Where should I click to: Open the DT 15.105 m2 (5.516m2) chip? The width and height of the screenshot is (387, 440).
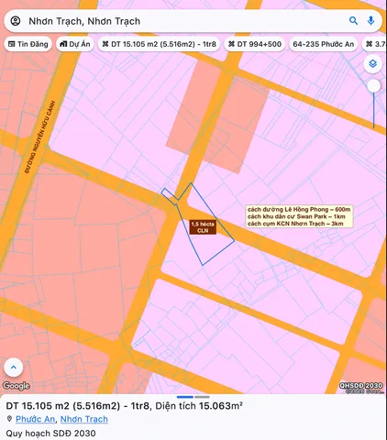pos(159,44)
